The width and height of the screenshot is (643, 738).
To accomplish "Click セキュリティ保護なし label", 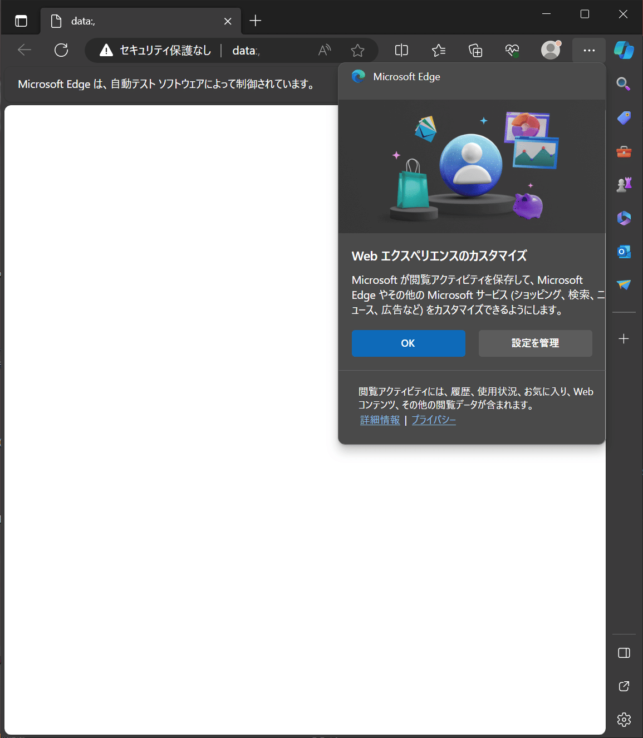I will pos(165,51).
